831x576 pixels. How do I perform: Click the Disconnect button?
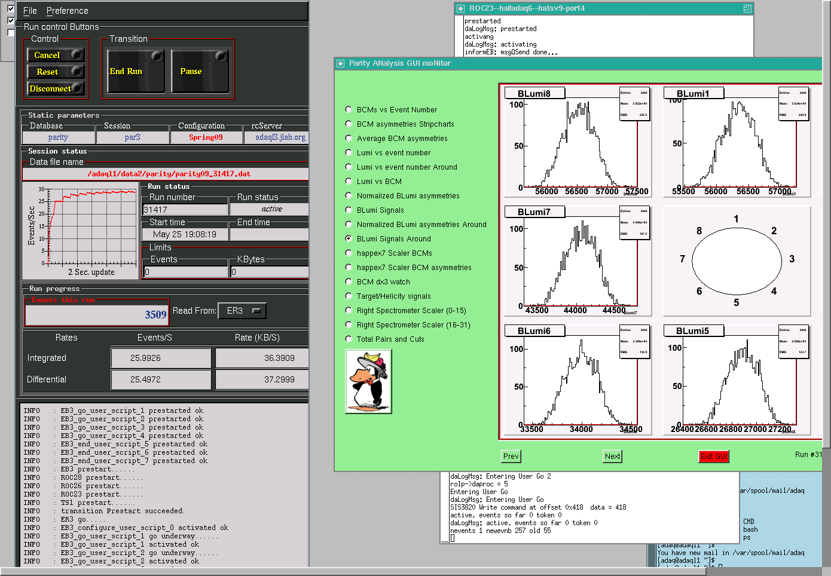56,88
